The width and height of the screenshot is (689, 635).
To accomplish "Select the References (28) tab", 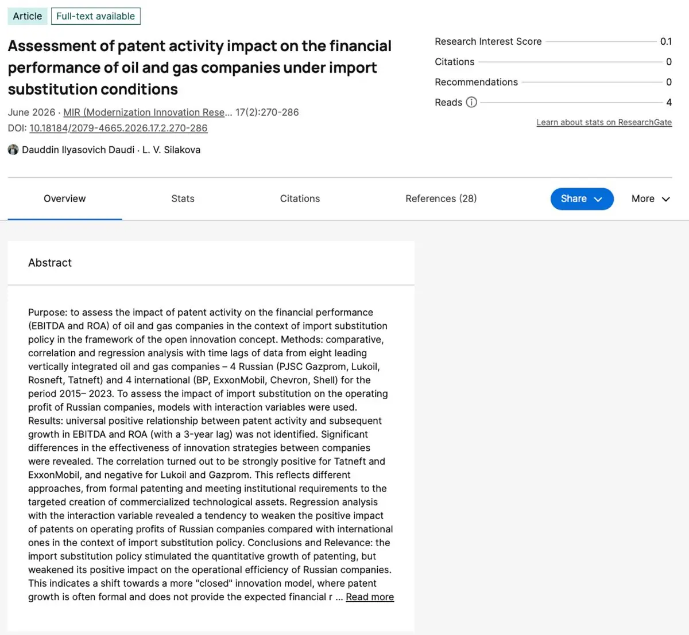I will (x=441, y=198).
